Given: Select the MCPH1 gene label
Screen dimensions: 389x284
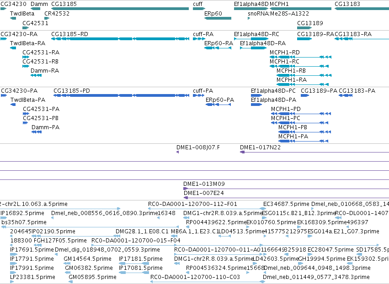Looking at the screenshot, I should click(279, 4).
